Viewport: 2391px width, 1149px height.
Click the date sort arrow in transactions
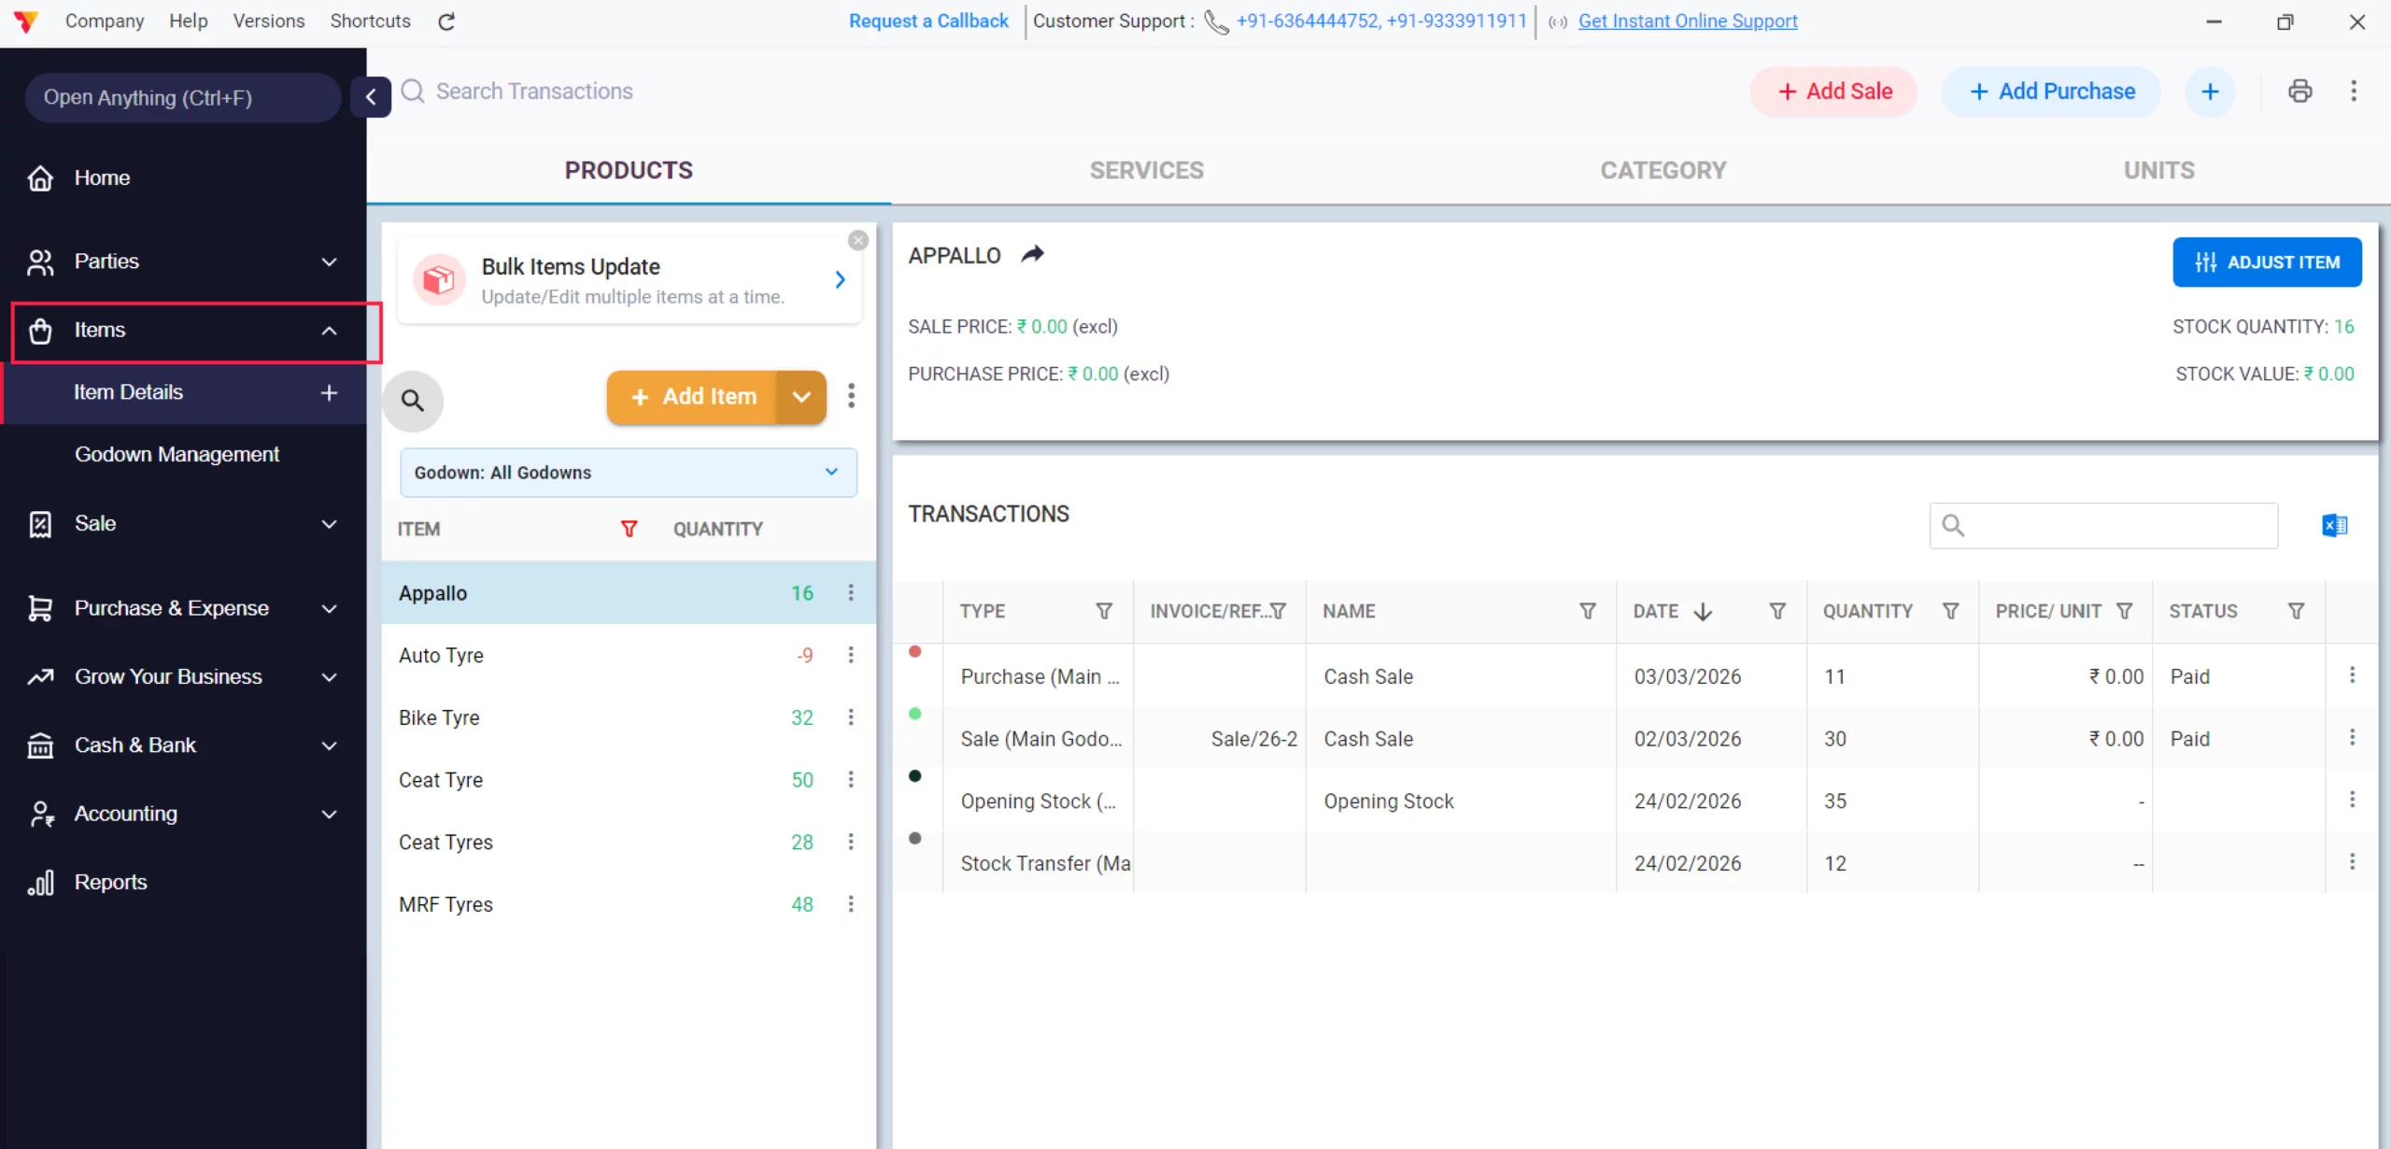(1705, 611)
